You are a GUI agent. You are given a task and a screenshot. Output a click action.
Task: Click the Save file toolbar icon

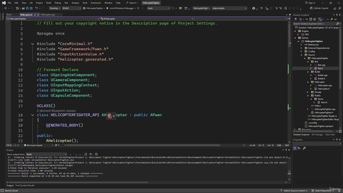[27, 9]
